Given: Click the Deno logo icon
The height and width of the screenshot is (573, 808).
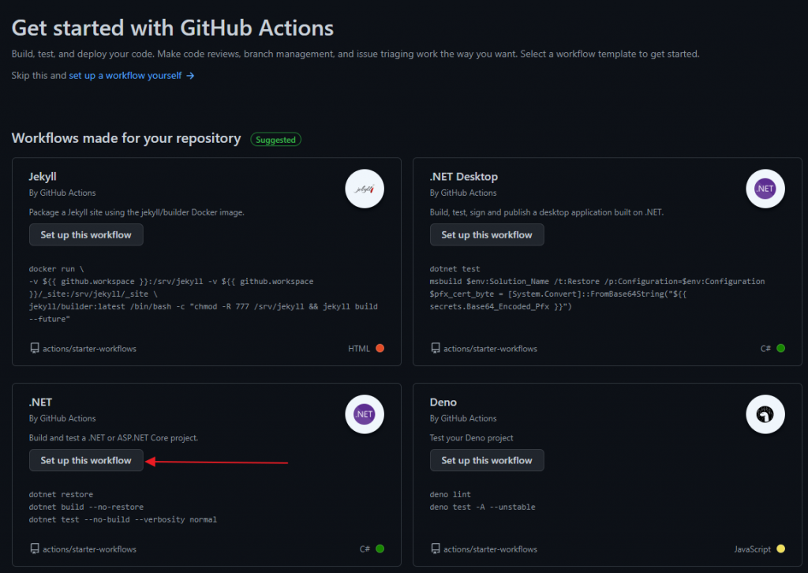Looking at the screenshot, I should click(x=765, y=414).
